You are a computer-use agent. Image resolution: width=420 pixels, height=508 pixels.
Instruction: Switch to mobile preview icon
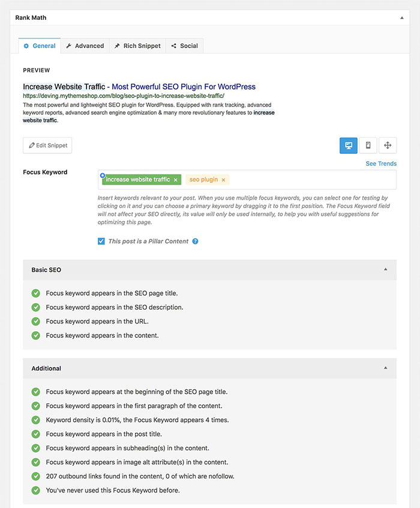click(368, 145)
